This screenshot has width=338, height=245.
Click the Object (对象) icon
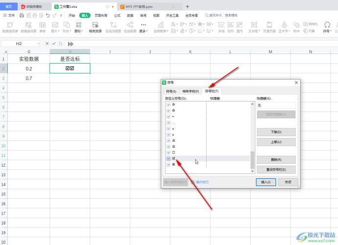pyautogui.click(x=309, y=31)
